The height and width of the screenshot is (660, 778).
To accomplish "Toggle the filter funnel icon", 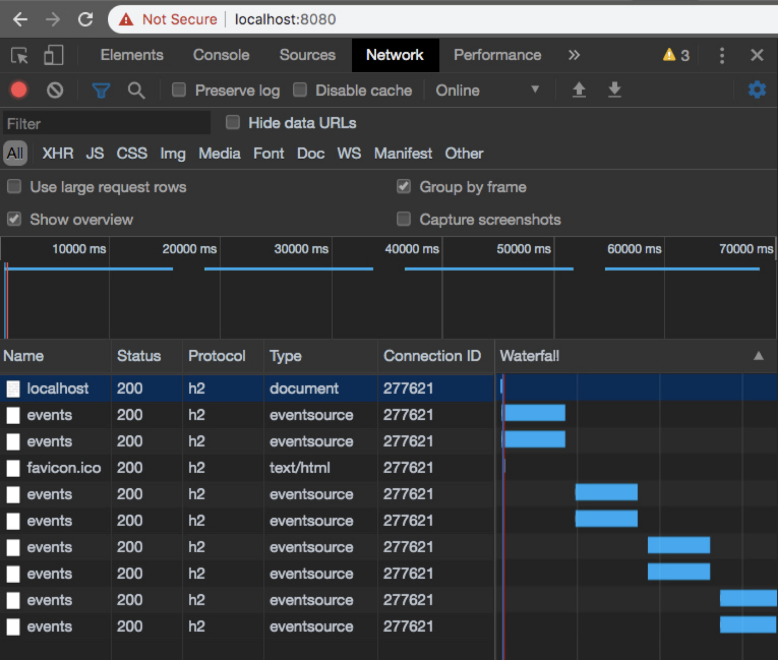I will point(101,90).
